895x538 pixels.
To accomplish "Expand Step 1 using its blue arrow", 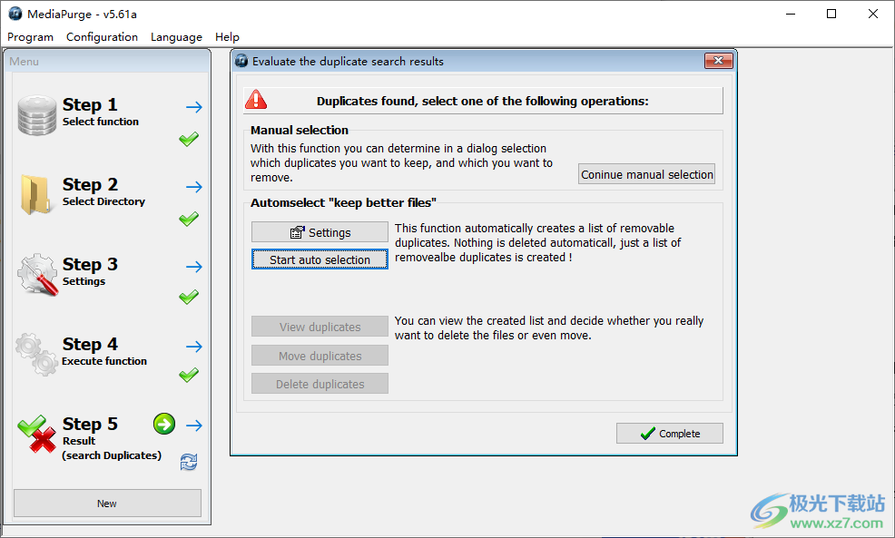I will [194, 107].
